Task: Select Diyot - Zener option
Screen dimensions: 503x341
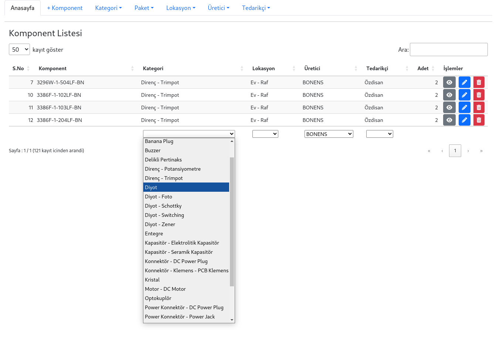Action: click(186, 224)
